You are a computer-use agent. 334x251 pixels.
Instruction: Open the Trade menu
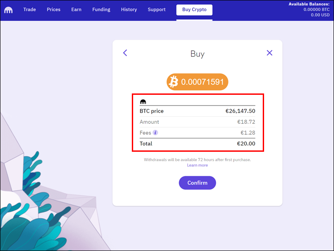click(29, 9)
